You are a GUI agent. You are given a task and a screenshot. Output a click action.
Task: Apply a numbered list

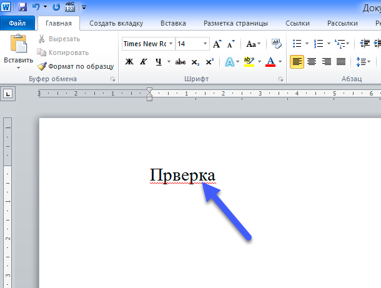[319, 44]
